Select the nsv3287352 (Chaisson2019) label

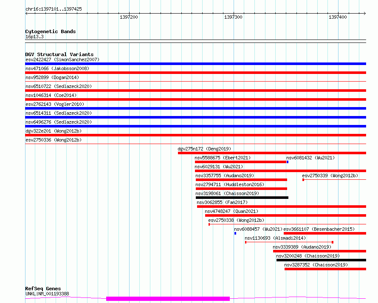point(316,265)
